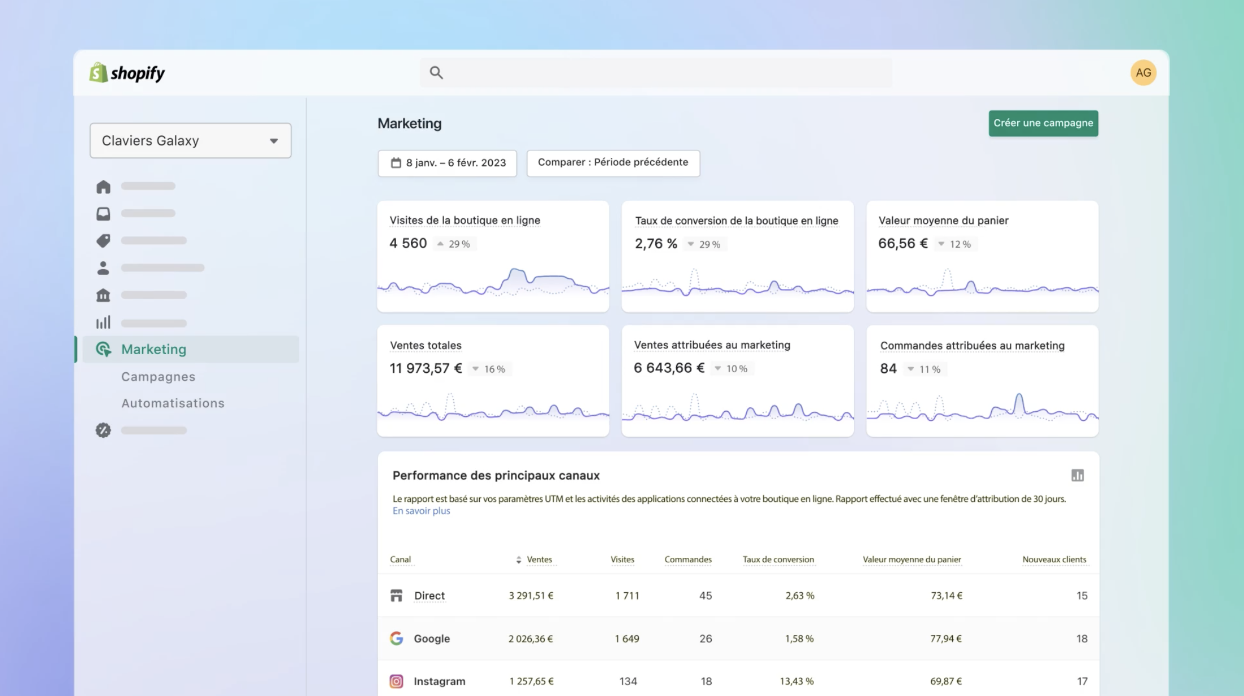Click the calendar icon in date picker
The height and width of the screenshot is (696, 1244).
[x=396, y=163]
